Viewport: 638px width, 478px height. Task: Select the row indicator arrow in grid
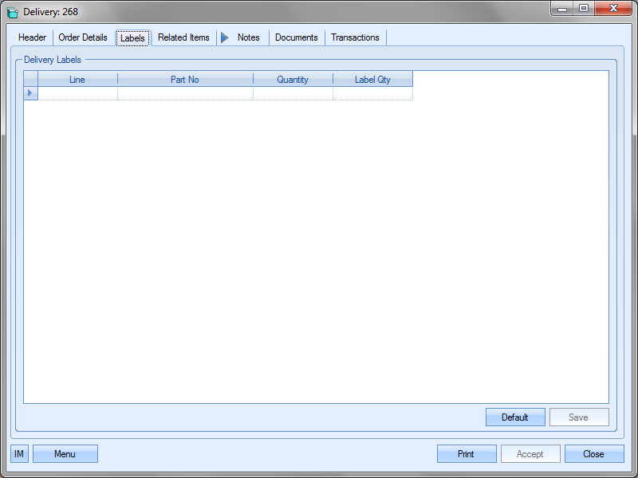(30, 93)
